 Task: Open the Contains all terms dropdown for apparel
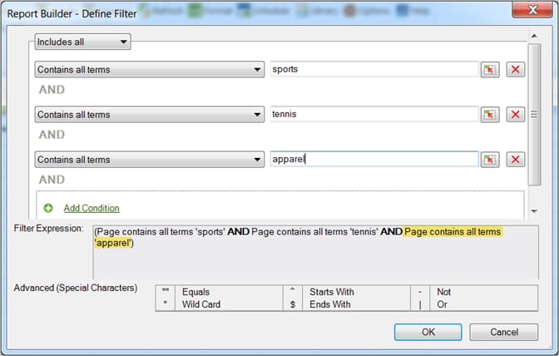(150, 160)
